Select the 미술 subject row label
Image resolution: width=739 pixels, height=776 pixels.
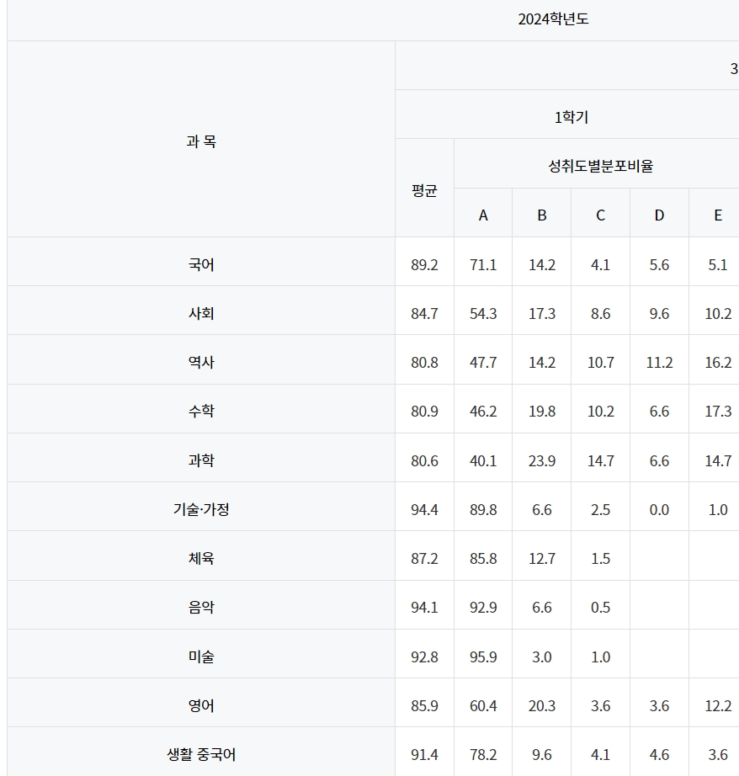pos(201,657)
